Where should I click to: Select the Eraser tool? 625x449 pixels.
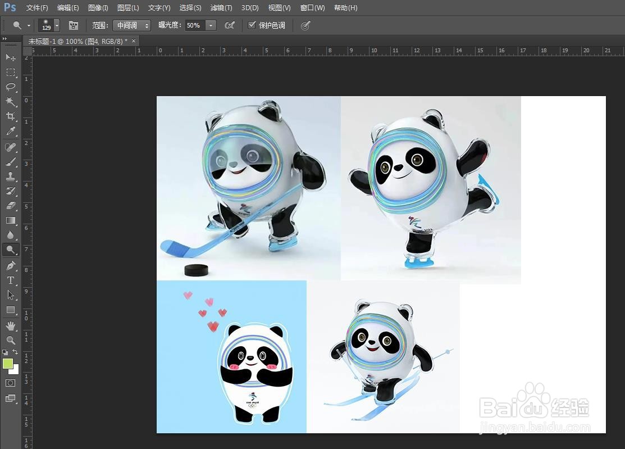point(11,206)
